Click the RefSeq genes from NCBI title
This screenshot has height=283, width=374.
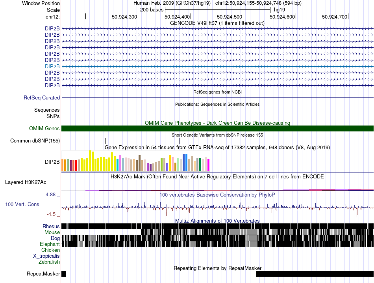[x=218, y=92]
